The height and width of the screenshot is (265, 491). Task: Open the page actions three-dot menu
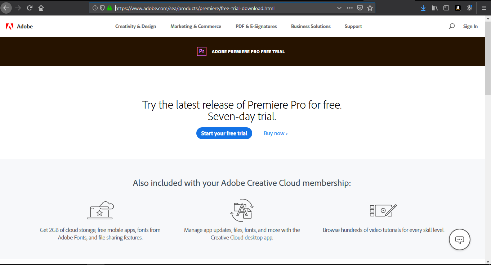[x=350, y=8]
